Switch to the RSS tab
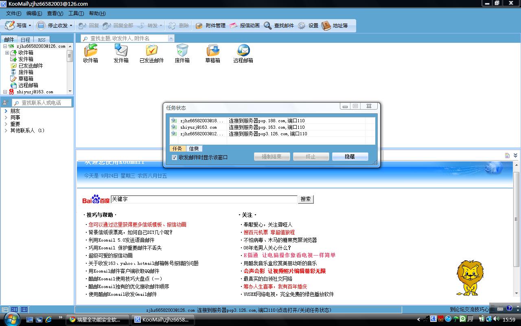Image resolution: width=521 pixels, height=326 pixels. click(x=42, y=40)
